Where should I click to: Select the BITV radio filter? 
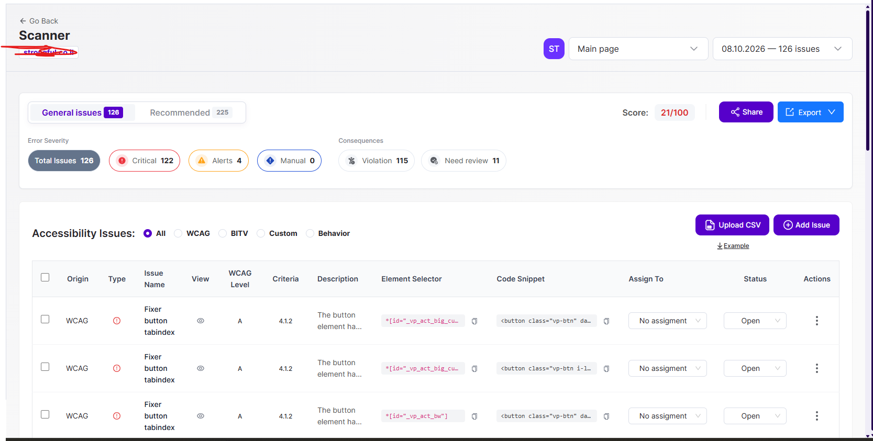[x=223, y=233]
